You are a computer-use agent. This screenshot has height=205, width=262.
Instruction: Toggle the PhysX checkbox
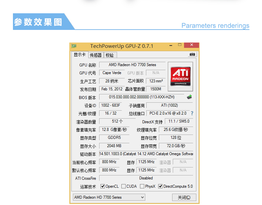pyautogui.click(x=142, y=186)
